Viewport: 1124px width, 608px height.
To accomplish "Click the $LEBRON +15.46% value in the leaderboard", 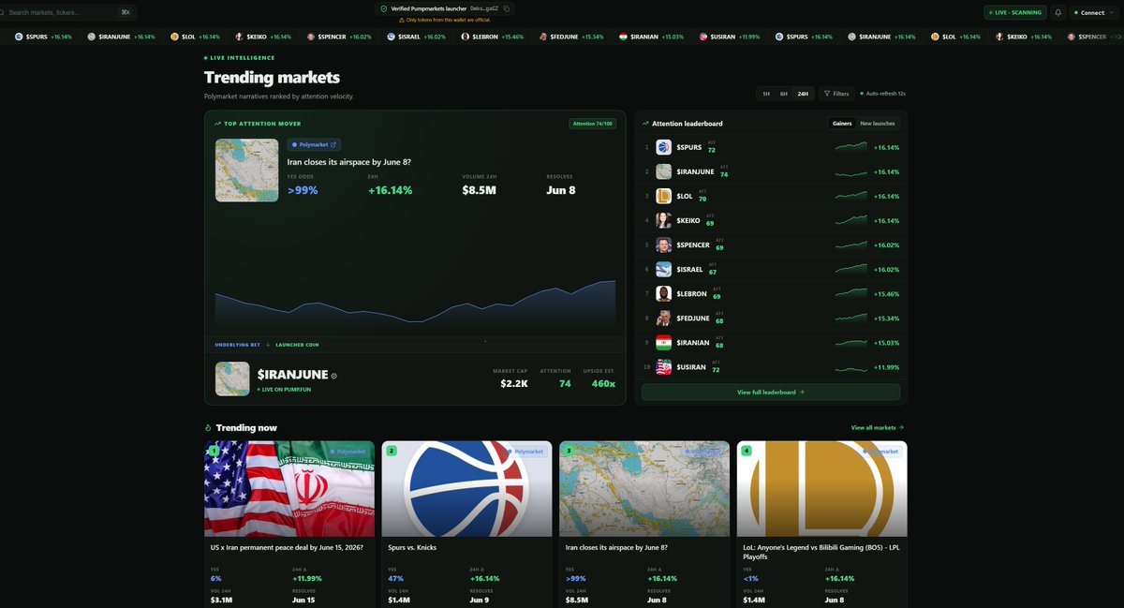I will pyautogui.click(x=886, y=294).
